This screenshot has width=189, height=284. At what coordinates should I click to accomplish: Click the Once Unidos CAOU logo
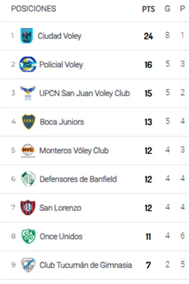28,236
